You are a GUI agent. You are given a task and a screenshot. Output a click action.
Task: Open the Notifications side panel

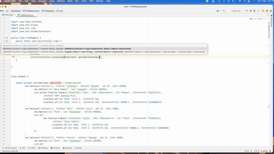tap(271, 21)
